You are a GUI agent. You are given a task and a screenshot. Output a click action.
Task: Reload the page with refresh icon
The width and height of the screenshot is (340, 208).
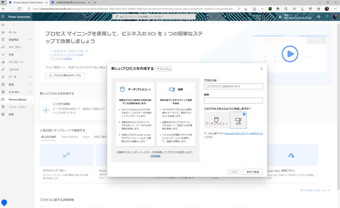click(x=20, y=9)
